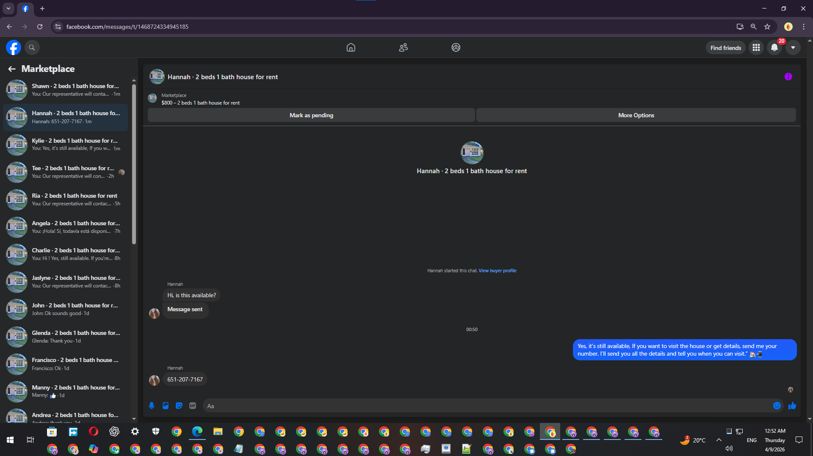Open the Ria conversation

point(66,199)
